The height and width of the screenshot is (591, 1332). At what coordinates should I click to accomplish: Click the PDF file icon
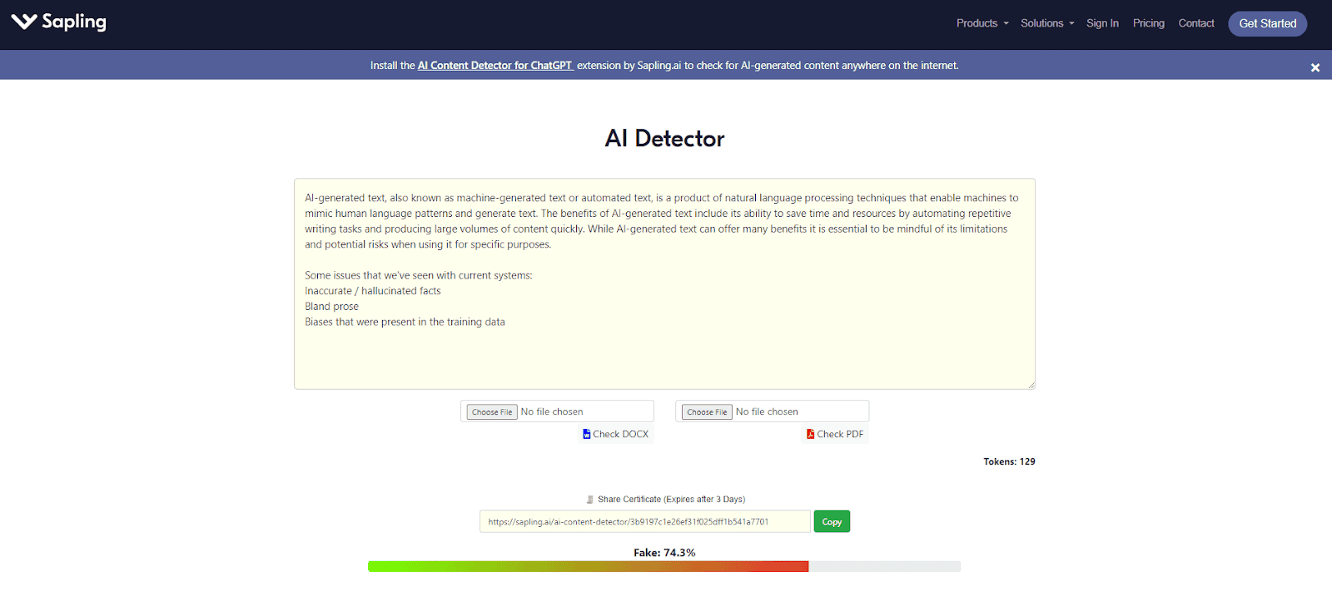[810, 434]
